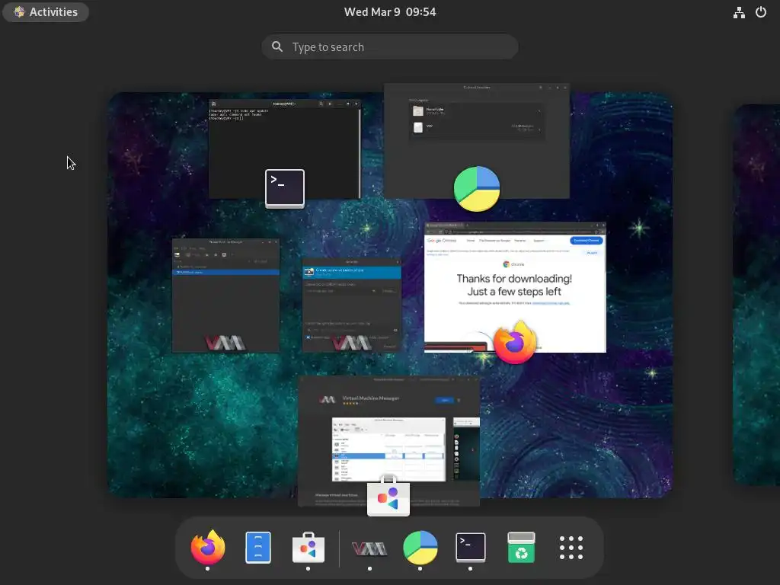Open the green Trash icon in the dock
This screenshot has height=585, width=780.
click(521, 547)
